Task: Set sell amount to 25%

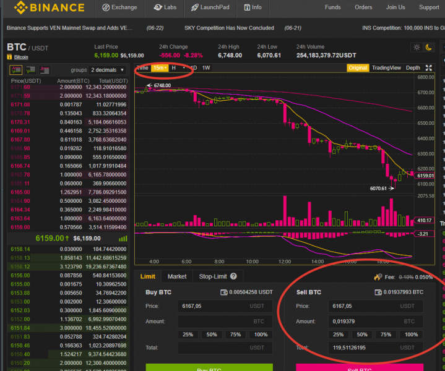Action: coord(339,335)
